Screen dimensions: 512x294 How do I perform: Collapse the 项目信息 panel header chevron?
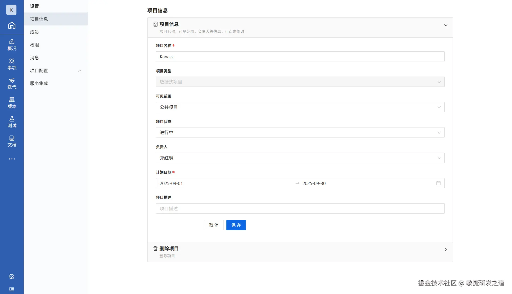[445, 25]
